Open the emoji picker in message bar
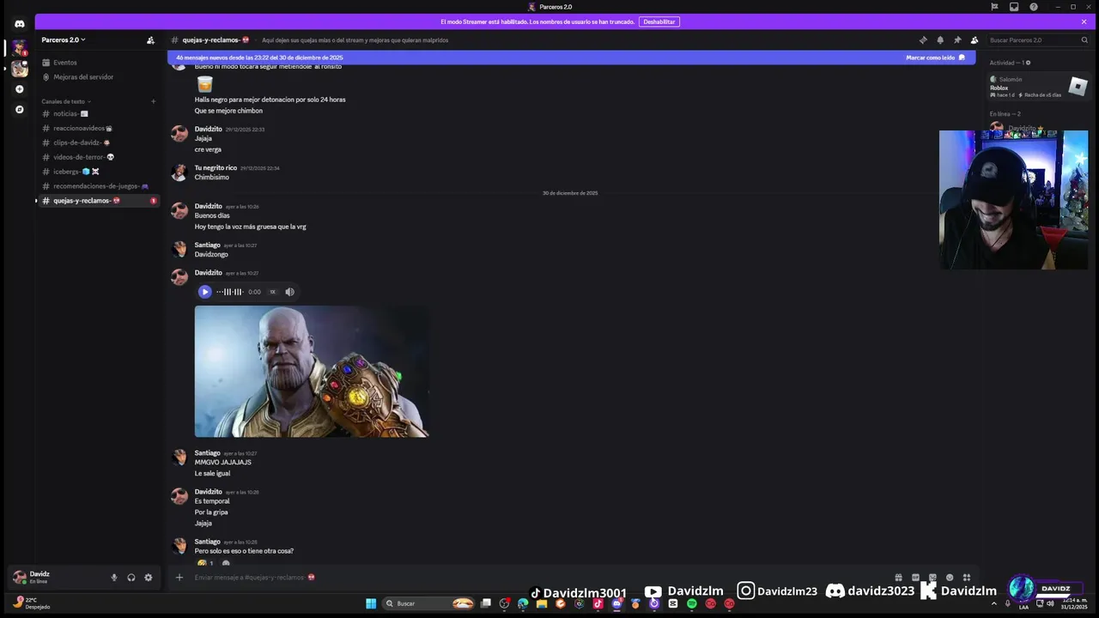 (x=950, y=578)
